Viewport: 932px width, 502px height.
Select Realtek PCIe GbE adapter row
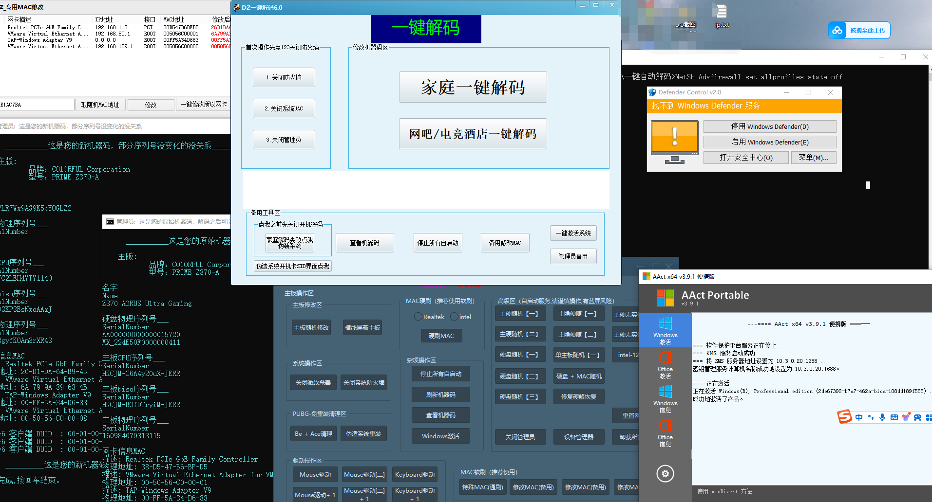[48, 27]
